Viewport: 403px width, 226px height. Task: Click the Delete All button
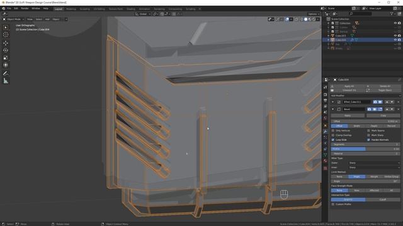click(385, 87)
